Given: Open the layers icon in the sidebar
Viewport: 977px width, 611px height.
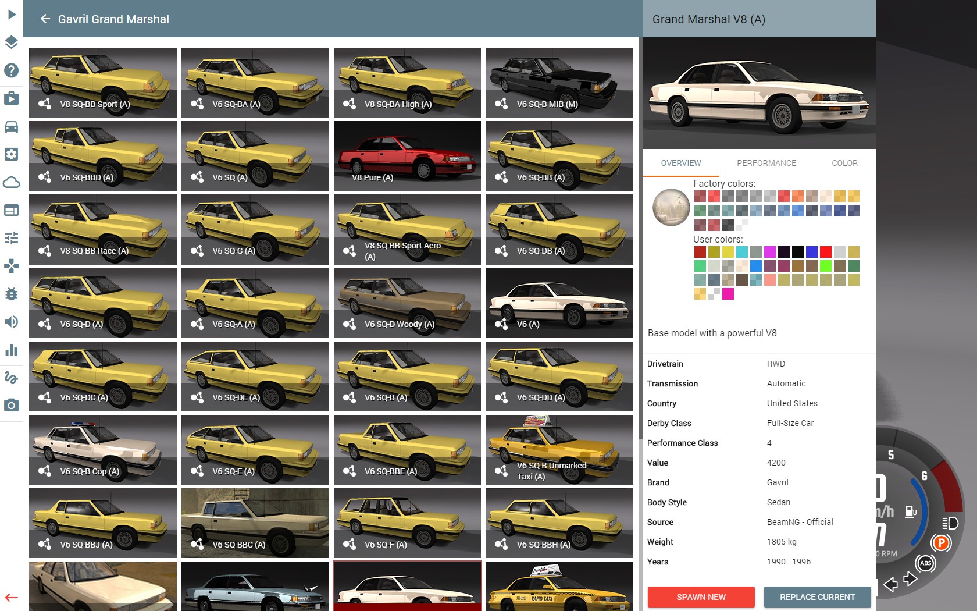Looking at the screenshot, I should coord(12,42).
